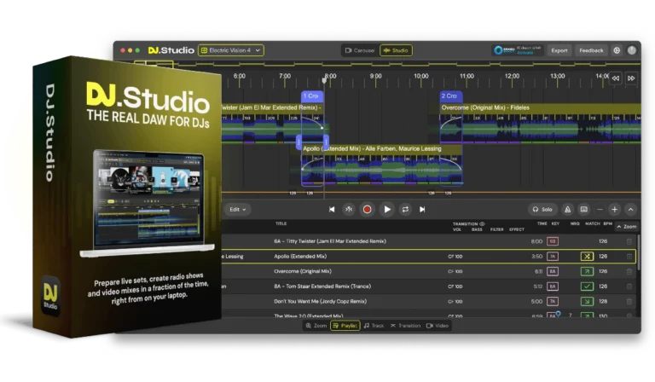
Task: Toggle the Transition column eye icon
Action: (482, 223)
